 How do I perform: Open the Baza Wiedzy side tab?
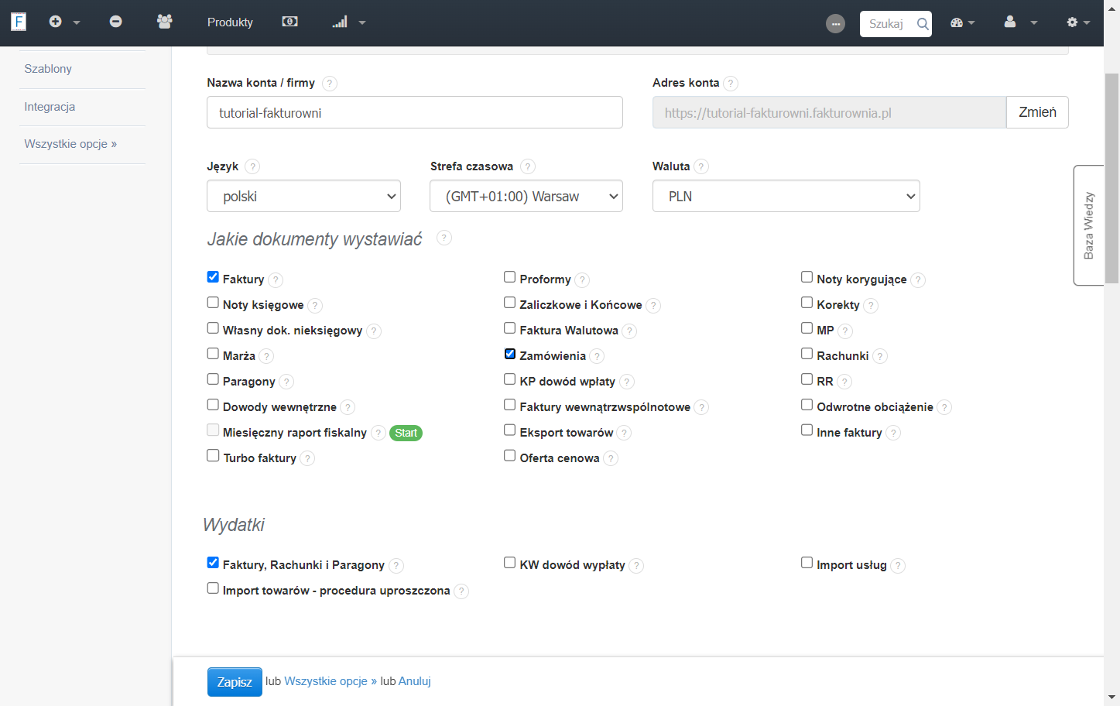(1088, 225)
